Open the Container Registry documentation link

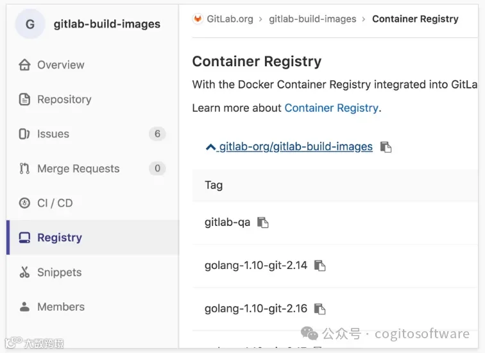[331, 108]
